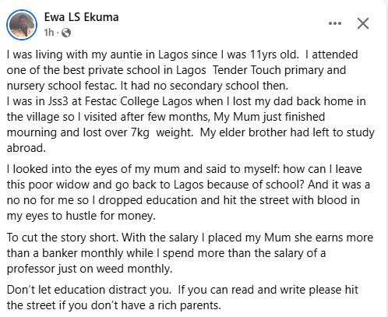Open the three-dot post options menu
The width and height of the screenshot is (388, 317).
(335, 23)
